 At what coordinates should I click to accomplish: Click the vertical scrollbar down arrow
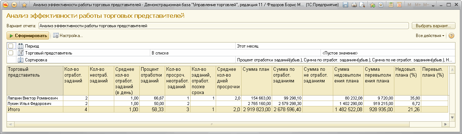tap(453, 118)
